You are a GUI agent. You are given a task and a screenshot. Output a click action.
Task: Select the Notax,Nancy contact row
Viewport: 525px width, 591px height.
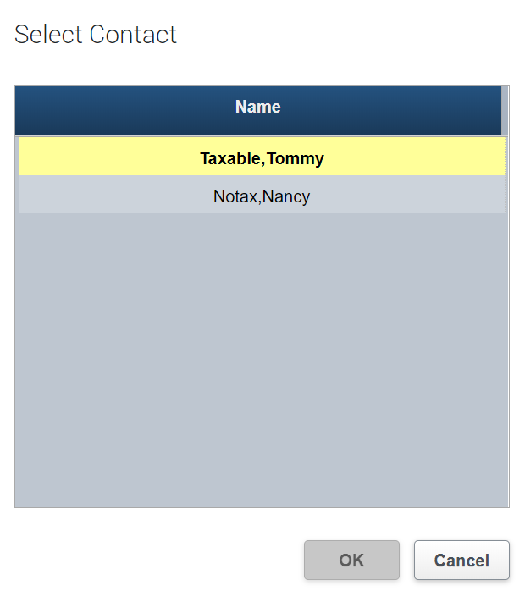[x=262, y=196]
